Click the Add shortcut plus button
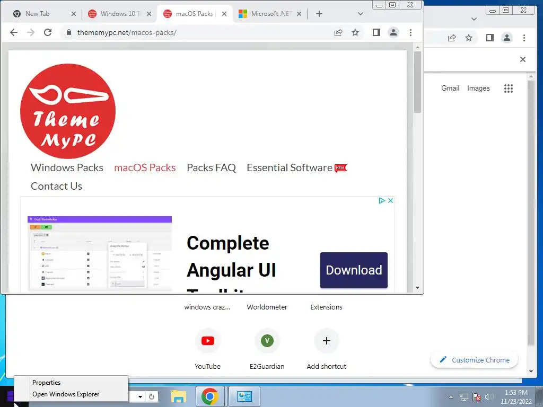Screen dimensions: 543x407 coord(327,341)
